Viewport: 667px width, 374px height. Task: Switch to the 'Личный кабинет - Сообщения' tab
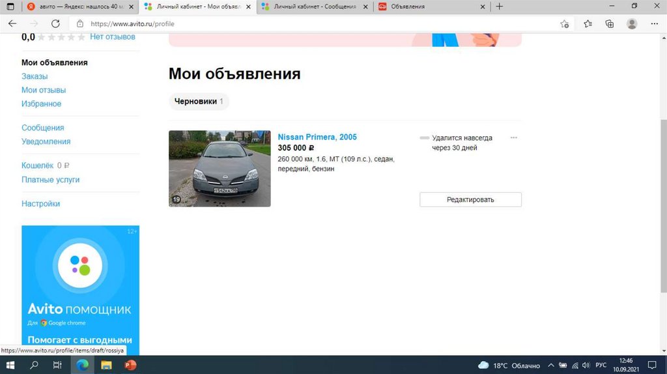point(315,7)
